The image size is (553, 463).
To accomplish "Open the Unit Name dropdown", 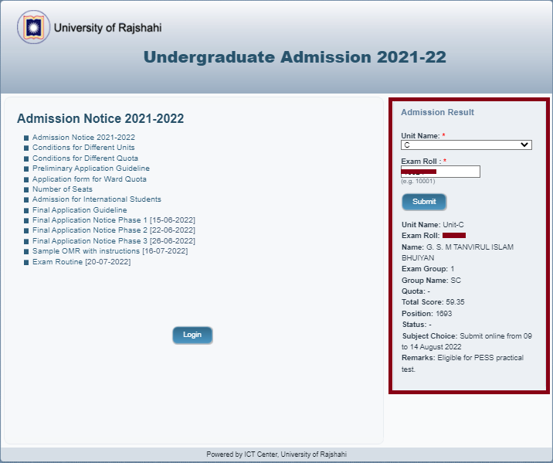I will coord(466,145).
